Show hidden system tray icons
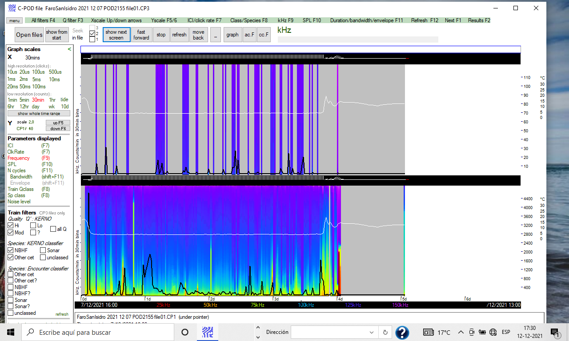This screenshot has width=569, height=341. (x=461, y=332)
